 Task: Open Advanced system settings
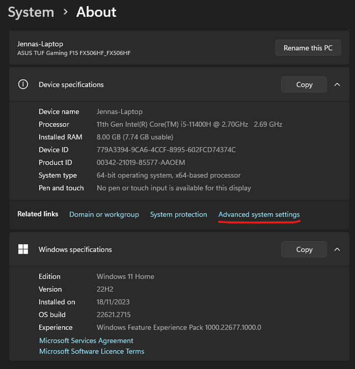click(x=259, y=214)
